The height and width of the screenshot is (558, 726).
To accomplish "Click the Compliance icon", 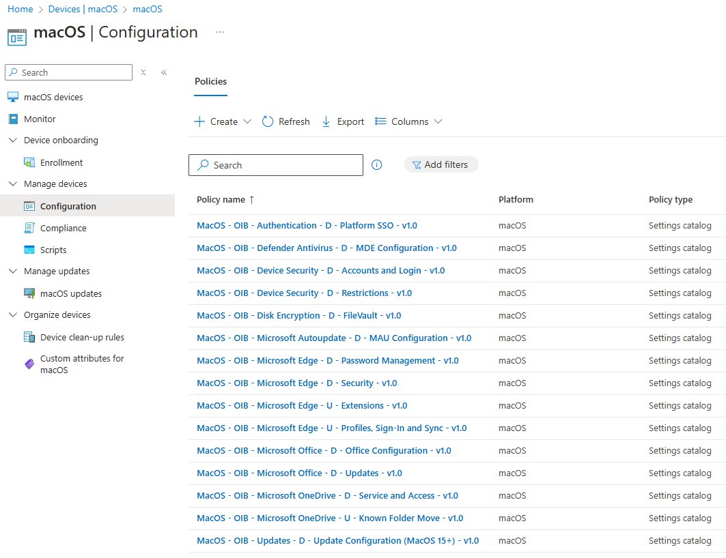I will (x=29, y=228).
